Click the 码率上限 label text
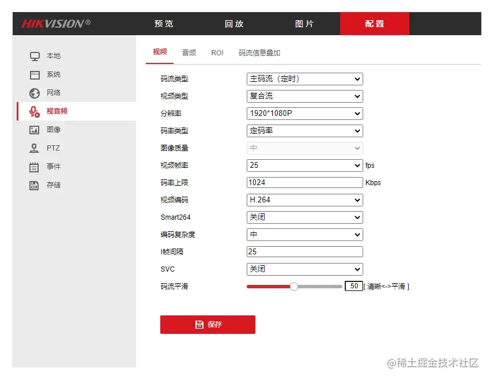 pyautogui.click(x=174, y=183)
